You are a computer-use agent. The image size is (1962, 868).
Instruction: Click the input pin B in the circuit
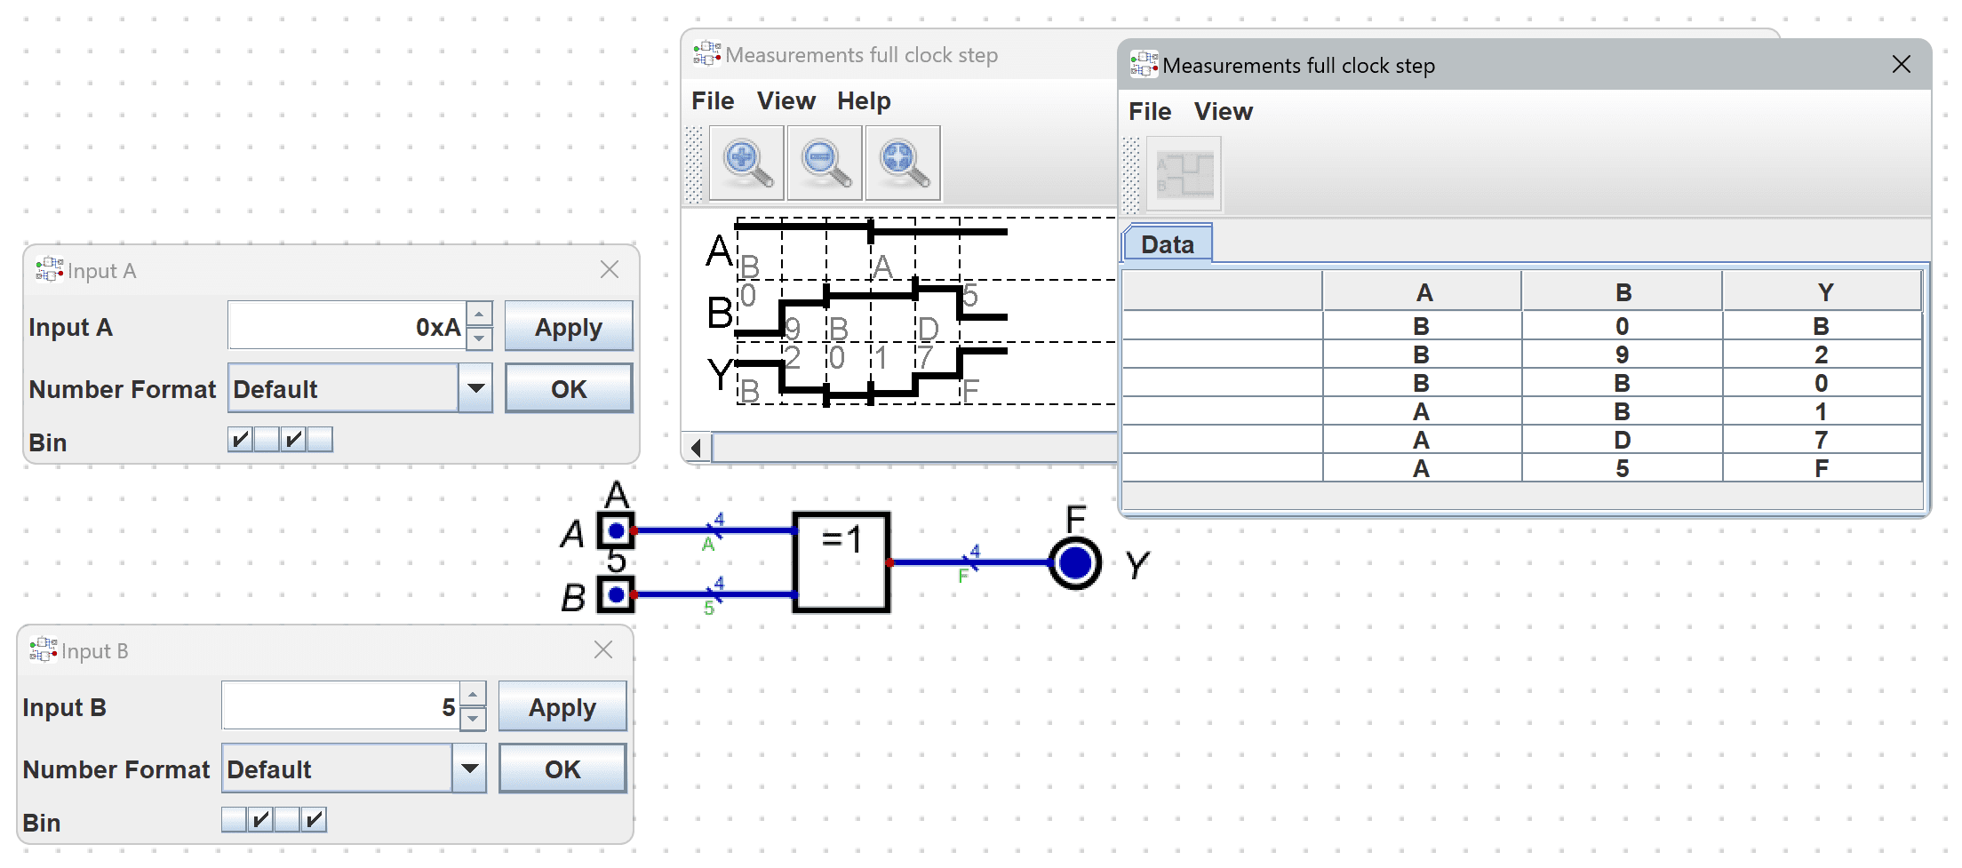pyautogui.click(x=616, y=594)
